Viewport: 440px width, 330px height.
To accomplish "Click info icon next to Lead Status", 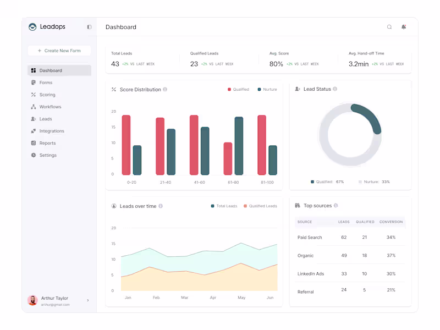I will (335, 89).
